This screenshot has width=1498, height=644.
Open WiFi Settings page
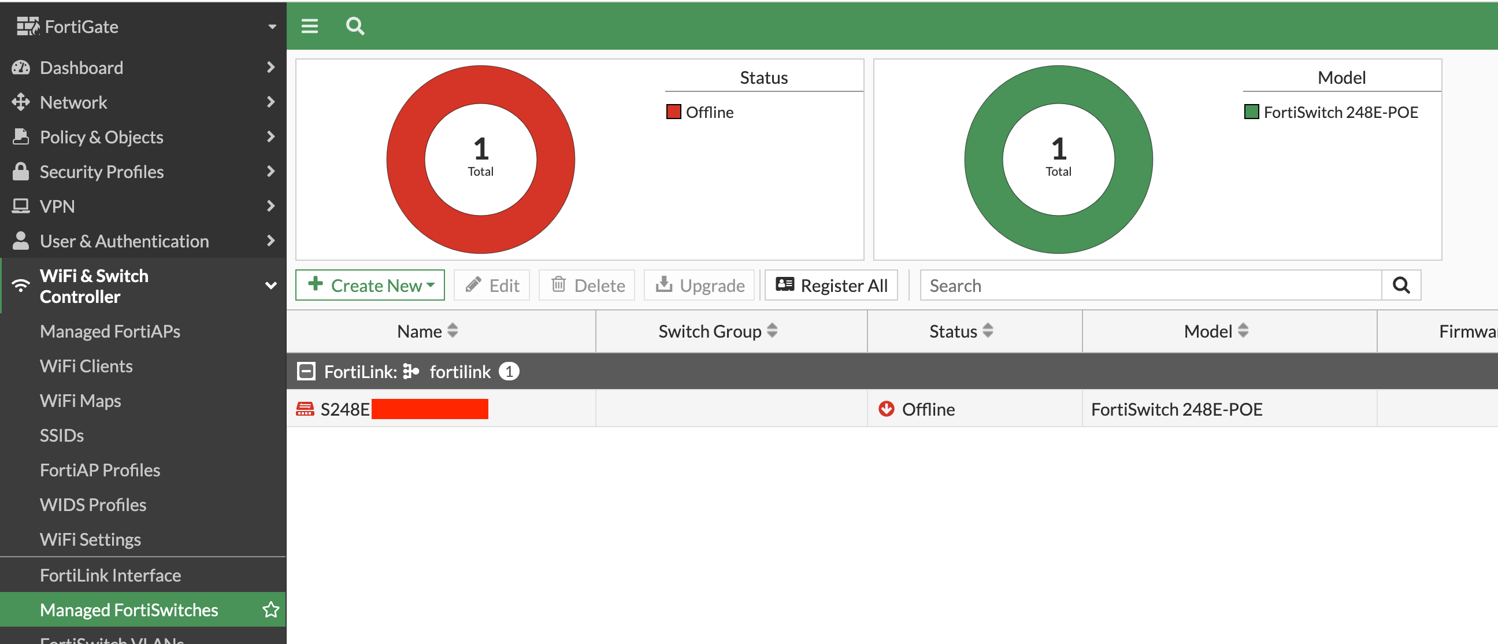click(x=90, y=539)
